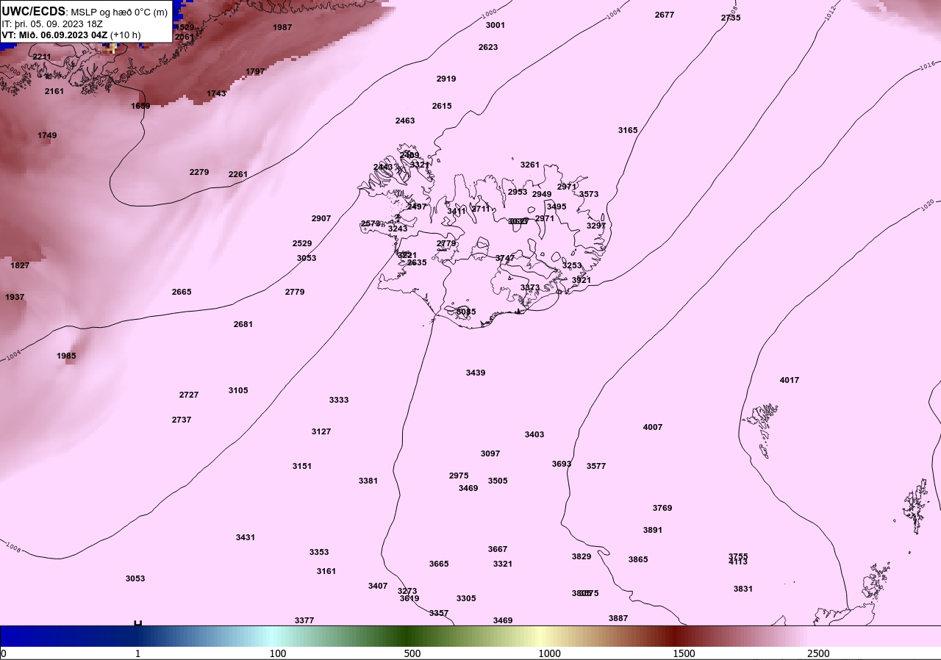Click the 100 label on the color scale

(278, 653)
